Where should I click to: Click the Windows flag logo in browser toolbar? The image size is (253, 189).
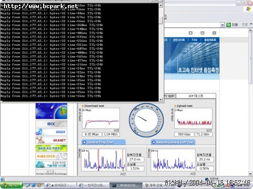(248, 9)
